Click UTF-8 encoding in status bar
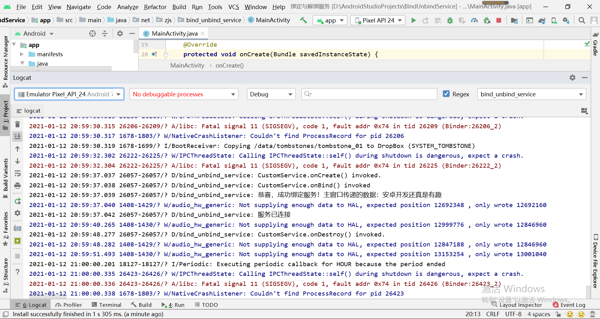 [x=513, y=314]
